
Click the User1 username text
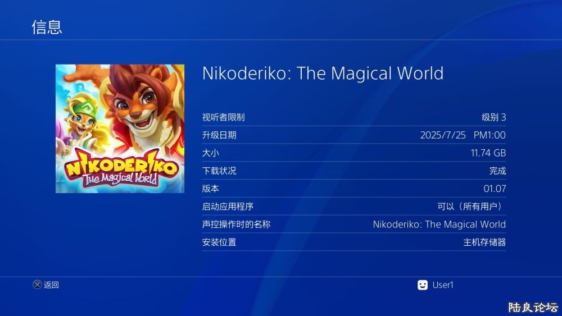tap(443, 285)
